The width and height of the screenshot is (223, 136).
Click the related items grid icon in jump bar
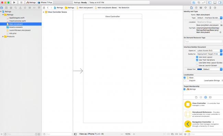click(44, 8)
